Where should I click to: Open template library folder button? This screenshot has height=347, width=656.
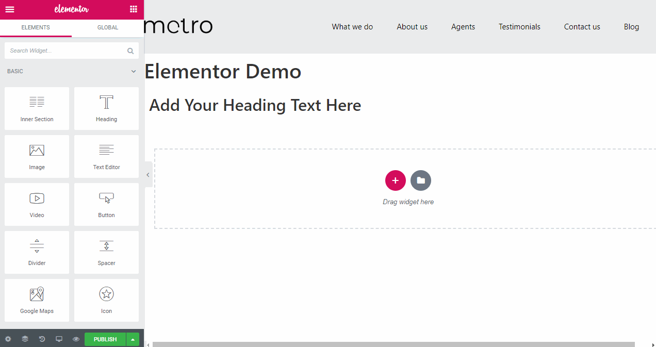coord(421,180)
